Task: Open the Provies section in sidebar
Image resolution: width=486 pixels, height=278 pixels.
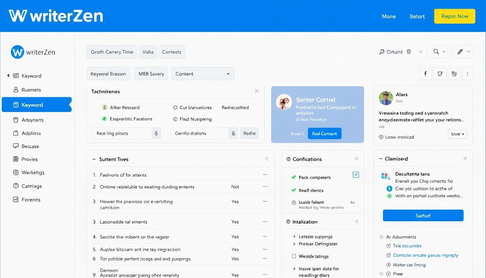Action: point(28,159)
